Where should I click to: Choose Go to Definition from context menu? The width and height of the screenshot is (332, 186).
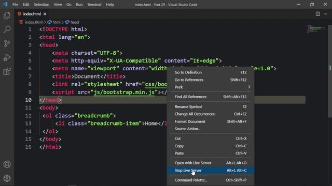[x=211, y=72]
